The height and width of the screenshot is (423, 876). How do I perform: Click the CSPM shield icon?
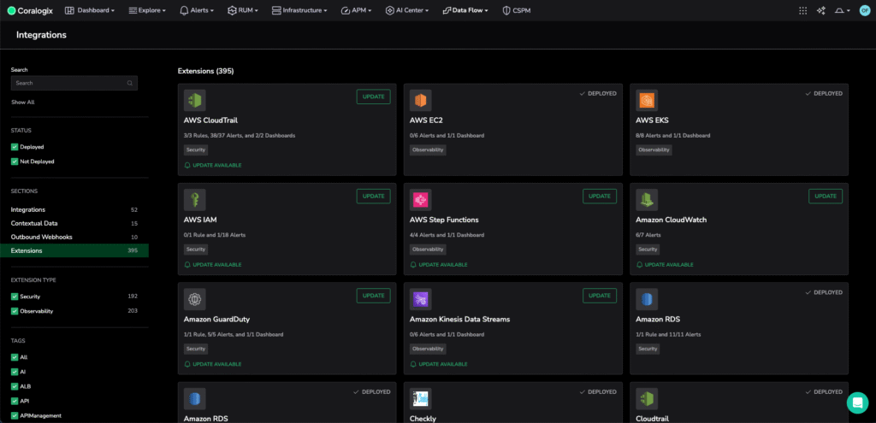click(x=506, y=10)
